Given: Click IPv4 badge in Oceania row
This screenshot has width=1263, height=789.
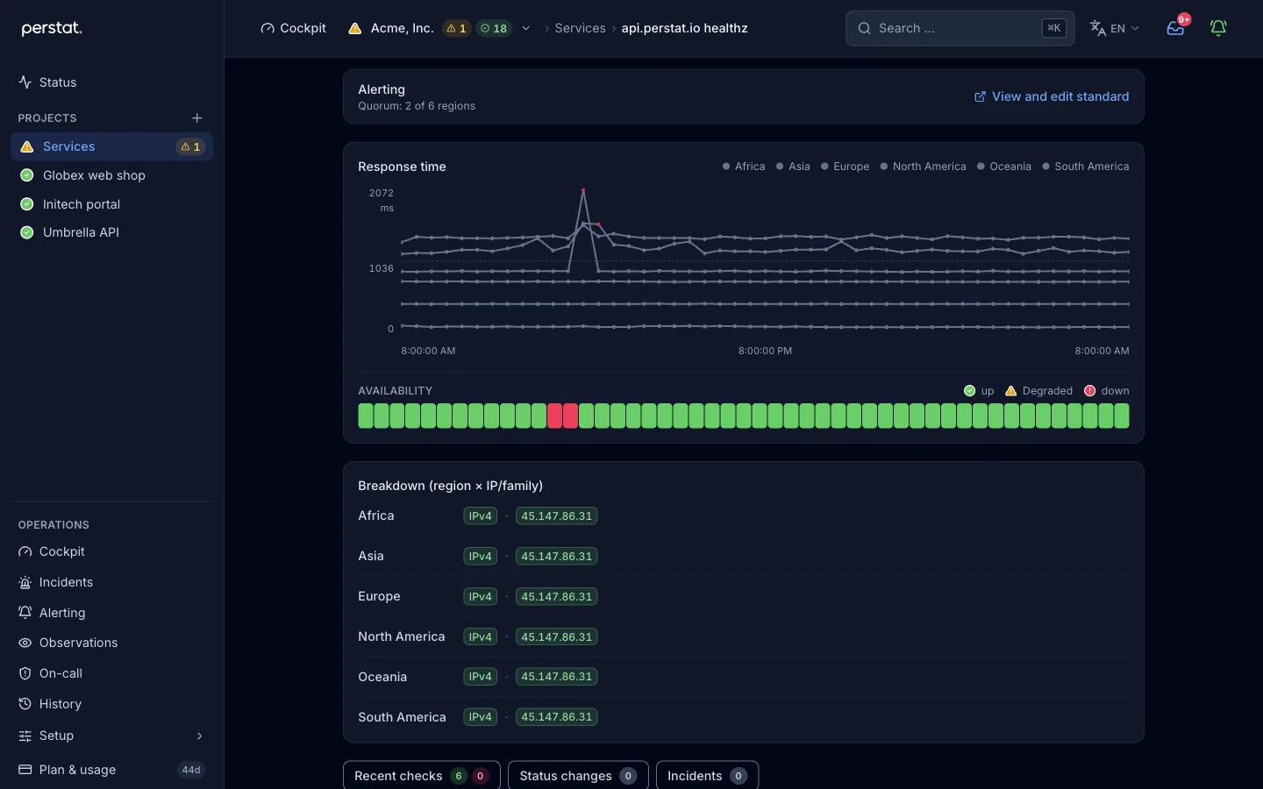Looking at the screenshot, I should (x=480, y=677).
